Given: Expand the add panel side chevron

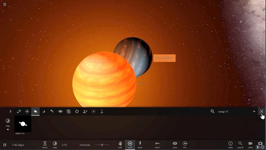Looking at the screenshot, I should pyautogui.click(x=10, y=111).
